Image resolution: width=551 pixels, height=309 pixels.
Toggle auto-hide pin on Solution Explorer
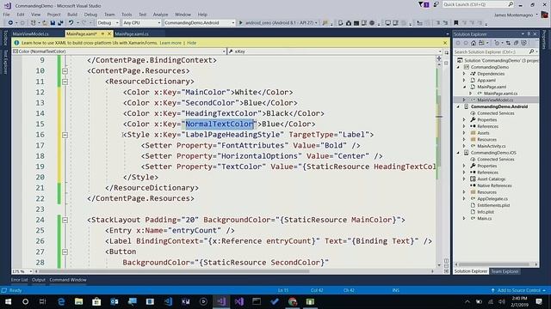pos(529,34)
